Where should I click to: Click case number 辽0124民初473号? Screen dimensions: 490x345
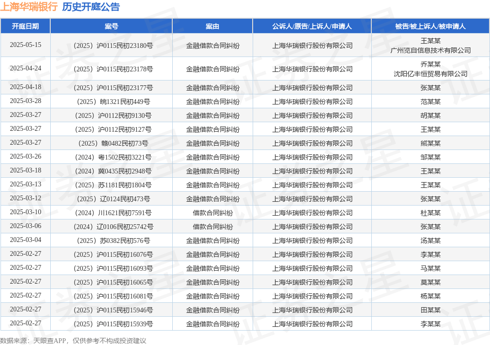click(113, 199)
